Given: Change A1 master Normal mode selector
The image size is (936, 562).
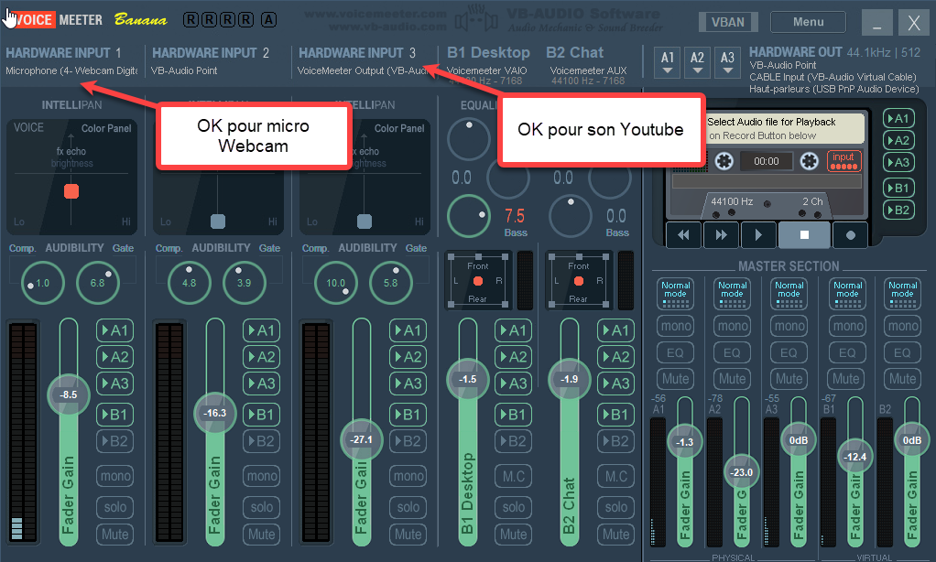Looking at the screenshot, I should [675, 294].
